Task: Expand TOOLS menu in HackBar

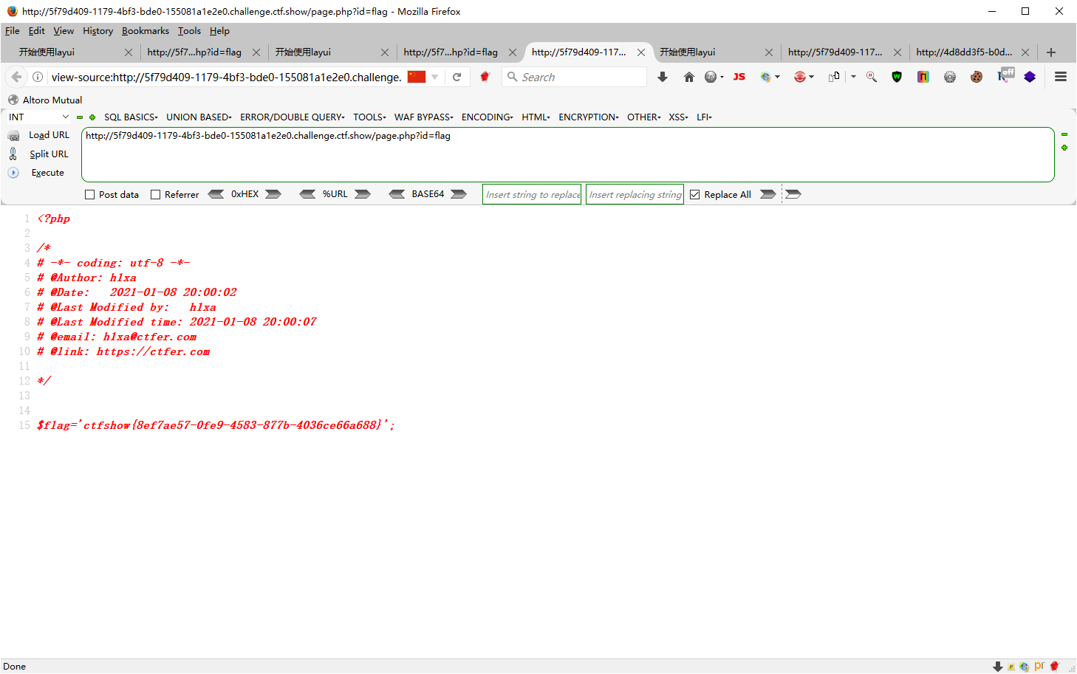Action: (369, 117)
